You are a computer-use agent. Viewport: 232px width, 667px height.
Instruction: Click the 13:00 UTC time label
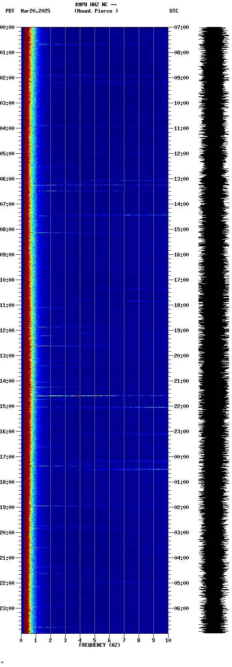click(182, 179)
